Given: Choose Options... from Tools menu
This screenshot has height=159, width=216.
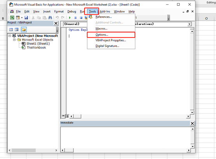Looking at the screenshot, I should [111, 35].
